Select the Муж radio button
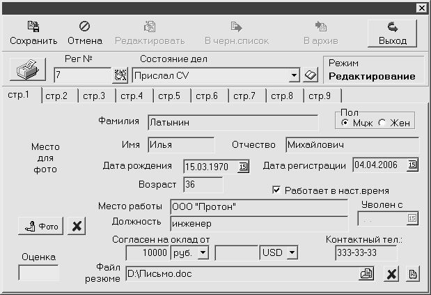The width and height of the screenshot is (431, 295). point(345,123)
